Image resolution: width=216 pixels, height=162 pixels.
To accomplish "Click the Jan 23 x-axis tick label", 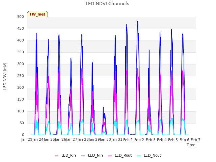I will tap(27, 140).
